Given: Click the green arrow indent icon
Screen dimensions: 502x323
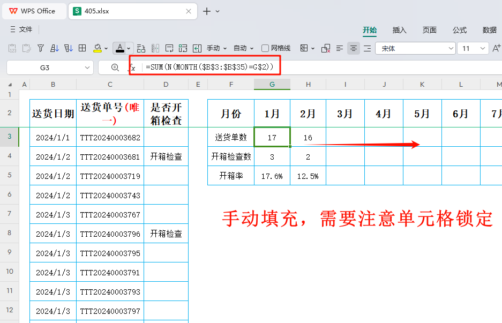Looking at the screenshot, I should pyautogui.click(x=197, y=48).
